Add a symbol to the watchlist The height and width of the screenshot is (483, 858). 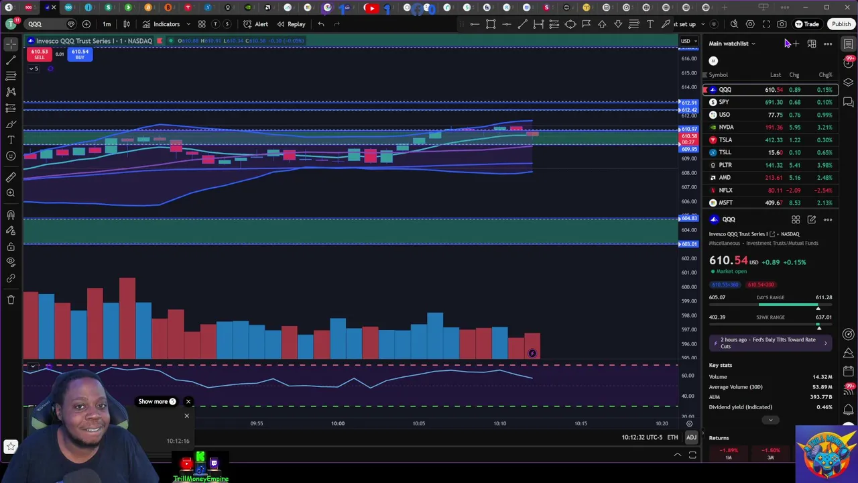coord(796,44)
